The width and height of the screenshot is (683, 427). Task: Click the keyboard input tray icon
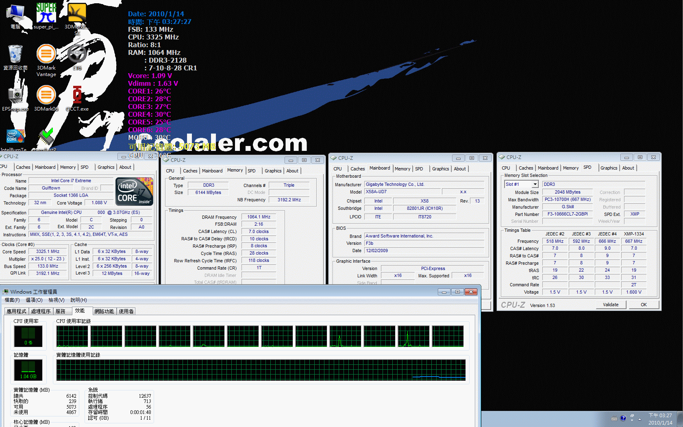point(614,418)
